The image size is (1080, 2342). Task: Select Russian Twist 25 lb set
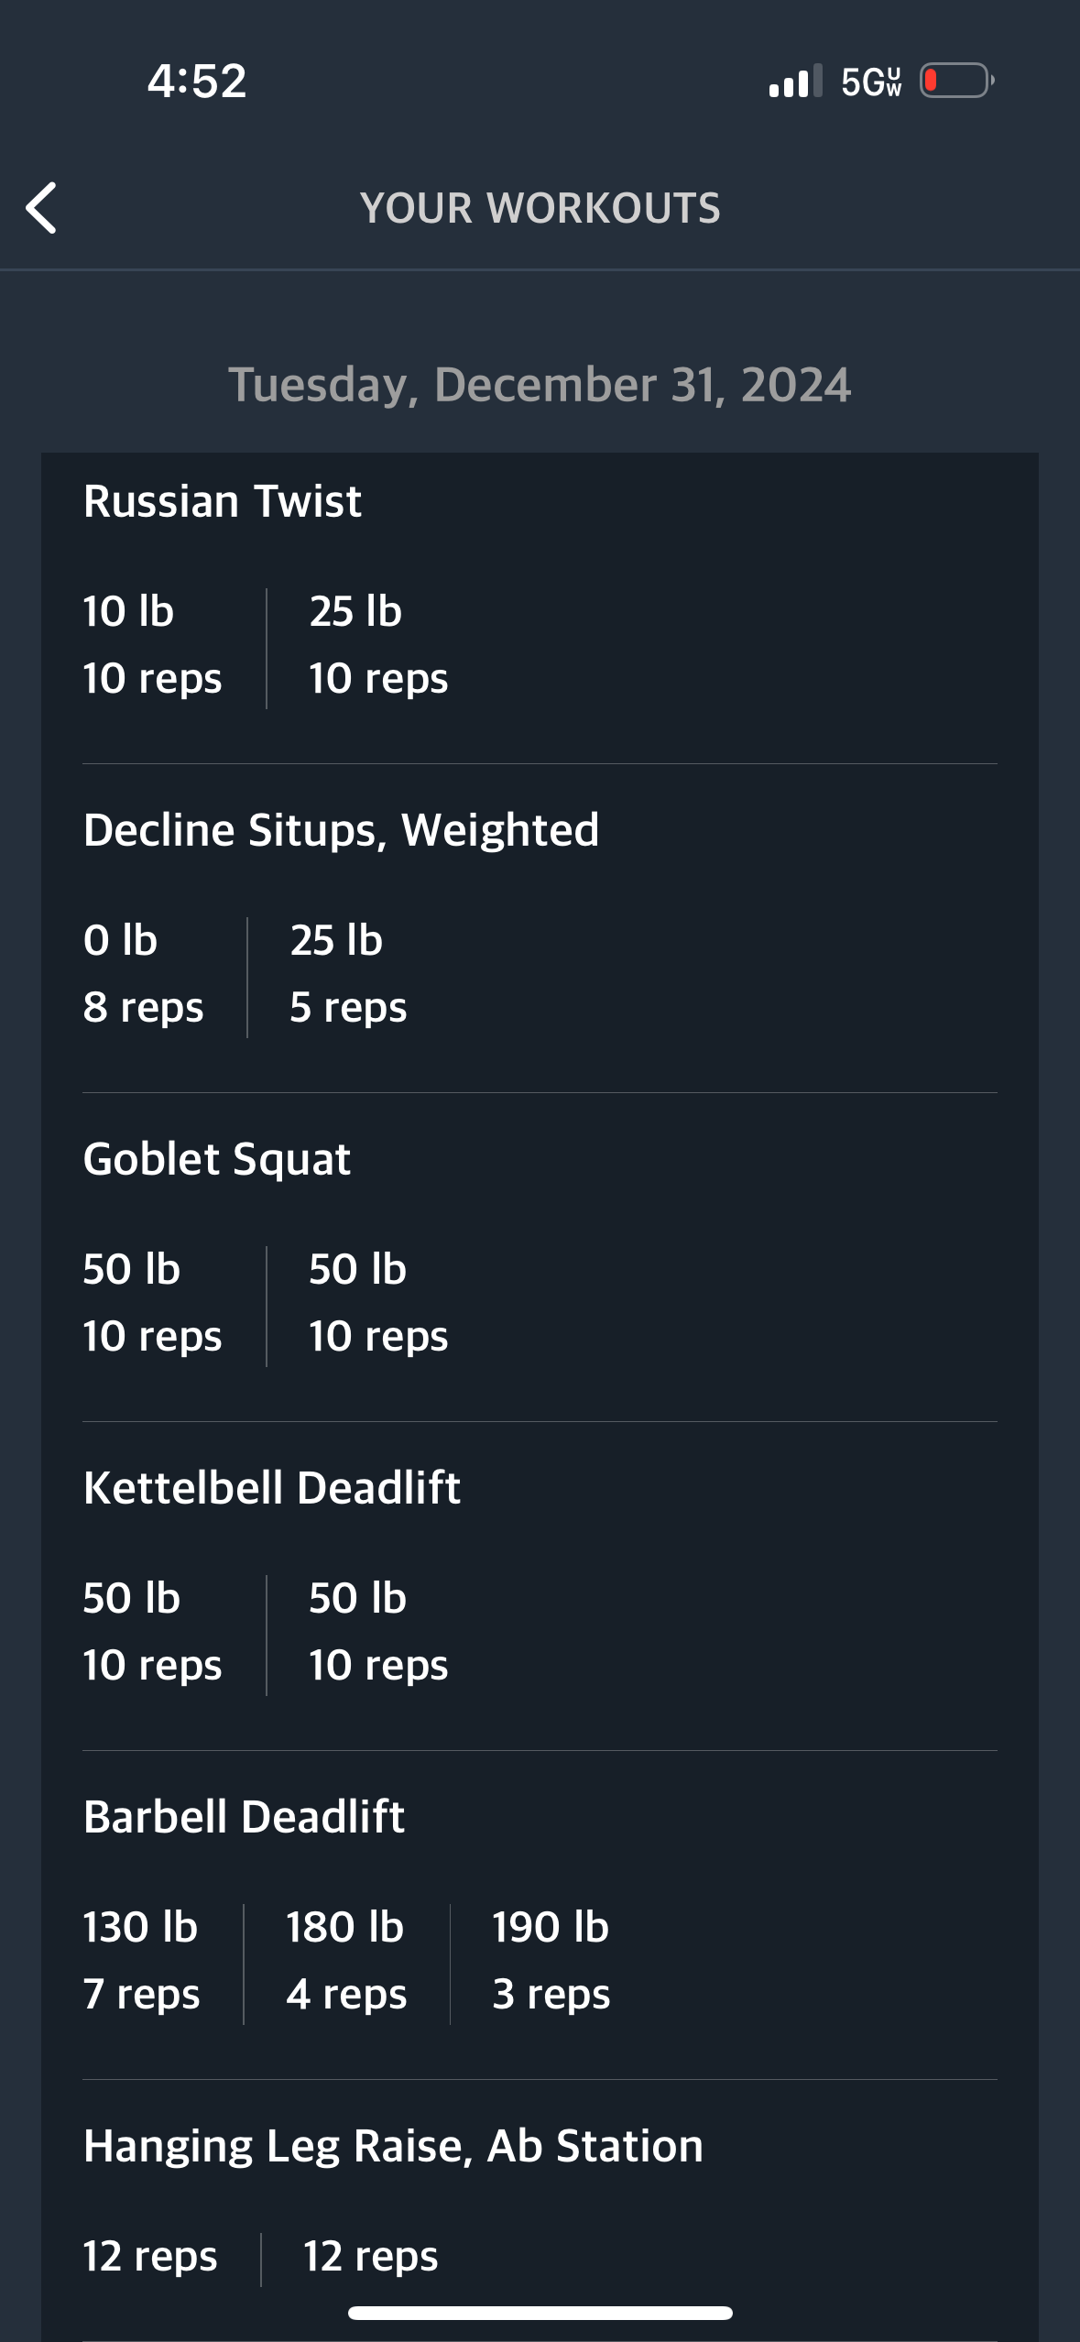coord(378,645)
